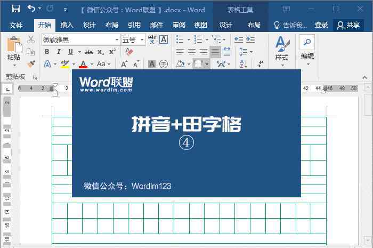Image resolution: width=373 pixels, height=248 pixels.
Task: Open the 文件 menu
Action: pos(16,25)
